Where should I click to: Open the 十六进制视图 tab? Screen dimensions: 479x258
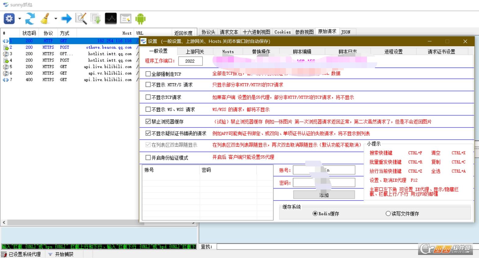256,32
